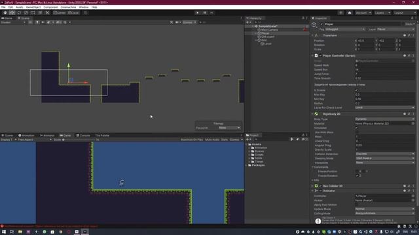Open custom editor tools icon
The image size is (419, 235).
(x=47, y=13)
